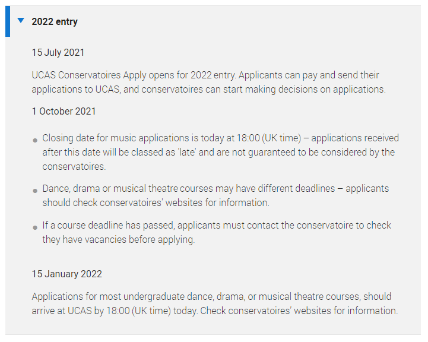Click the bullet dot before "Dance, drama or musical"
Screen dimensions: 428x342
click(x=36, y=191)
